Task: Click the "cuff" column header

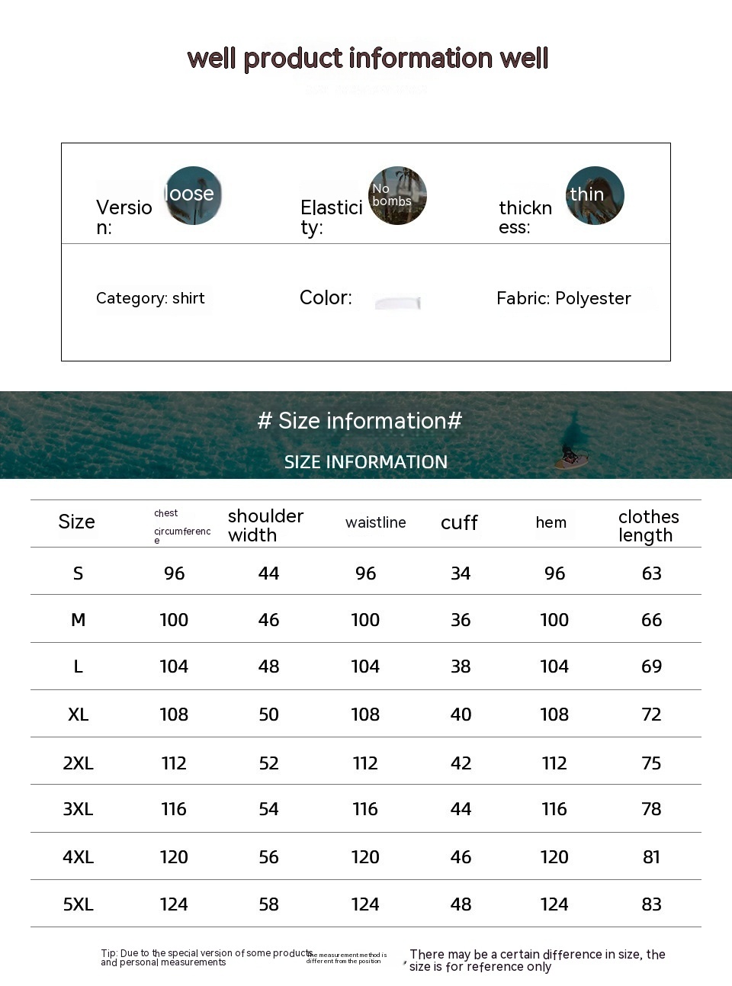Action: (459, 523)
